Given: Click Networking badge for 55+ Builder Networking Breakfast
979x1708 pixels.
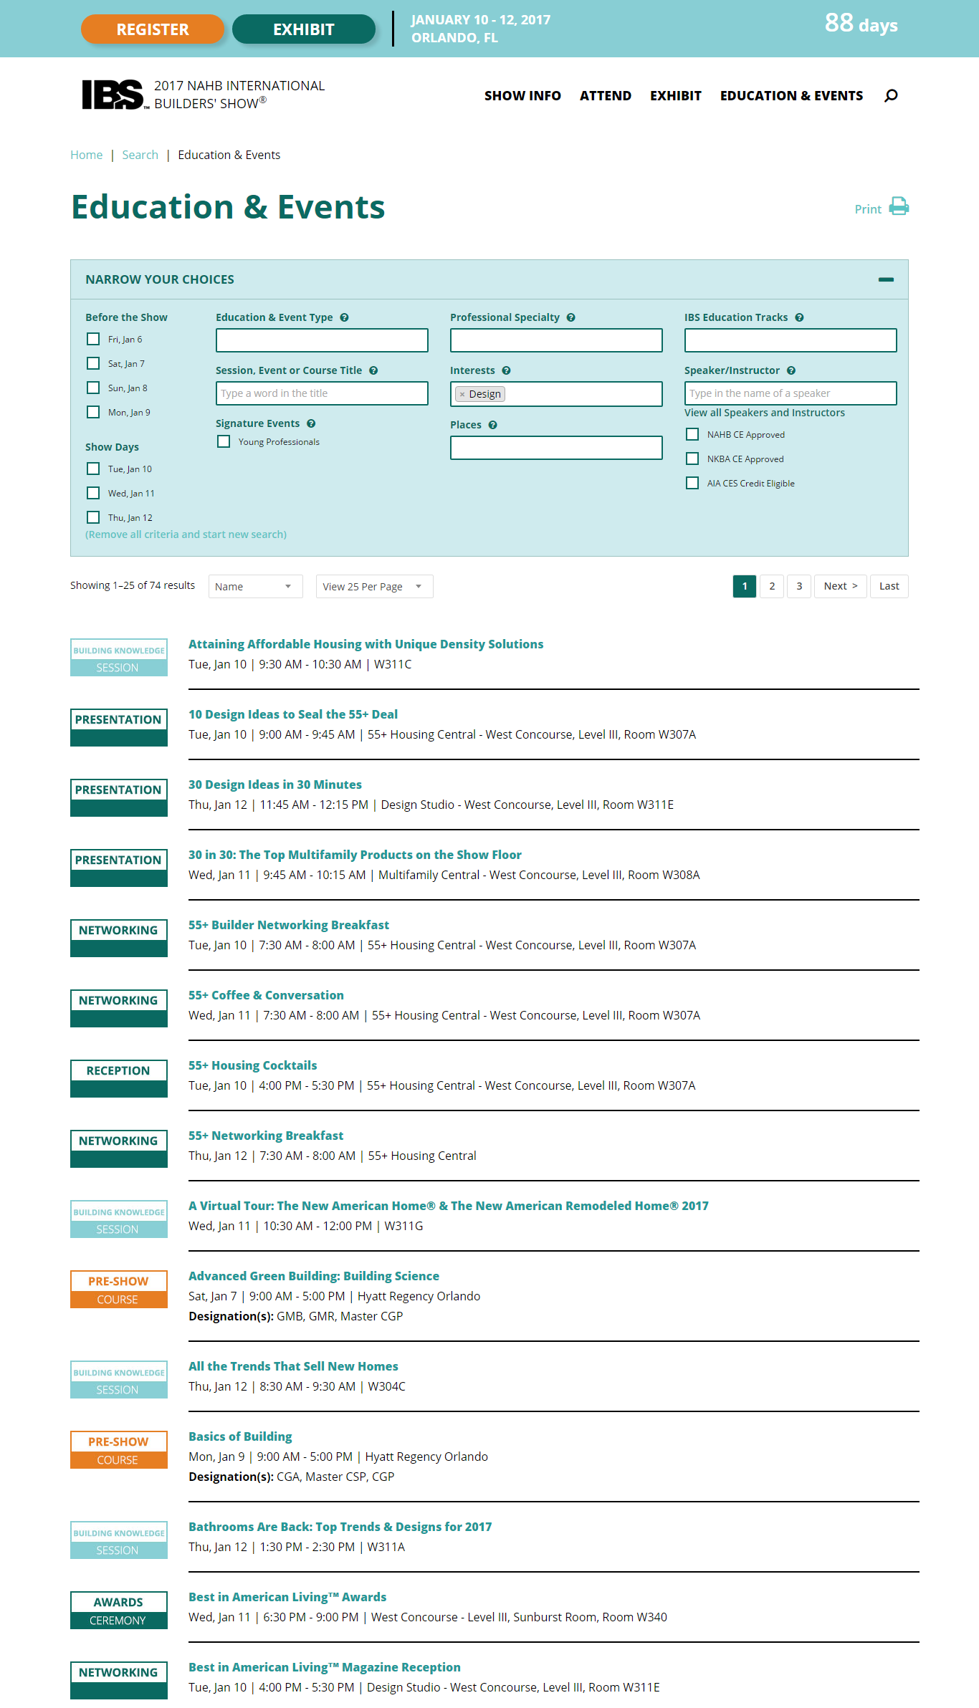Looking at the screenshot, I should [x=119, y=938].
